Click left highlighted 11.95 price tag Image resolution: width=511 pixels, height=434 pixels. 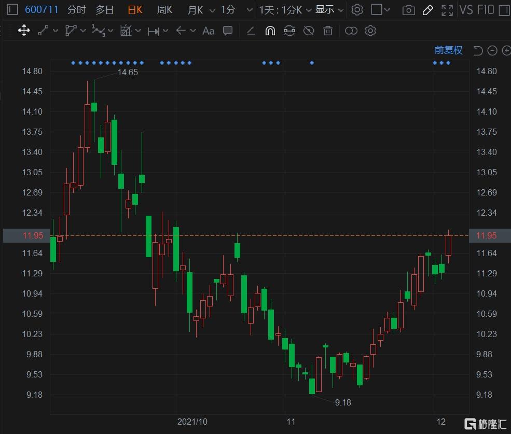[26, 235]
